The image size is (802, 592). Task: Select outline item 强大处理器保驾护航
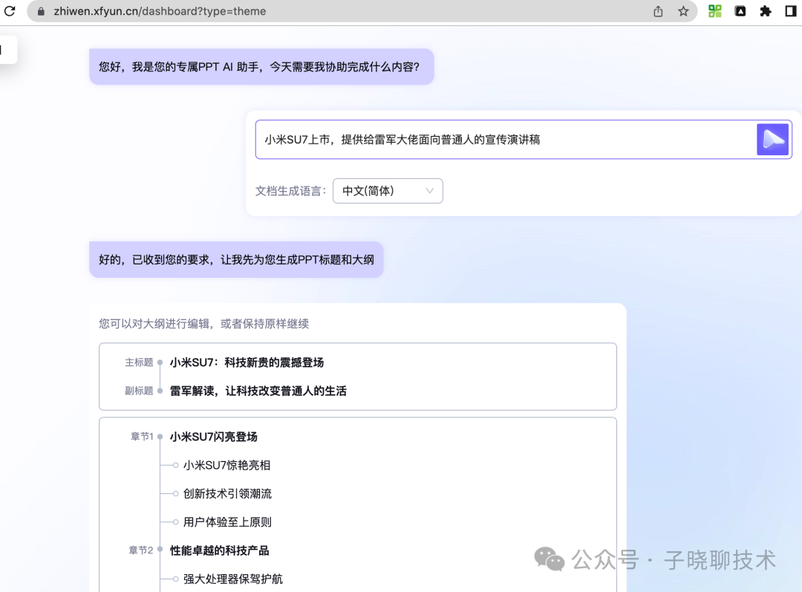tap(232, 579)
